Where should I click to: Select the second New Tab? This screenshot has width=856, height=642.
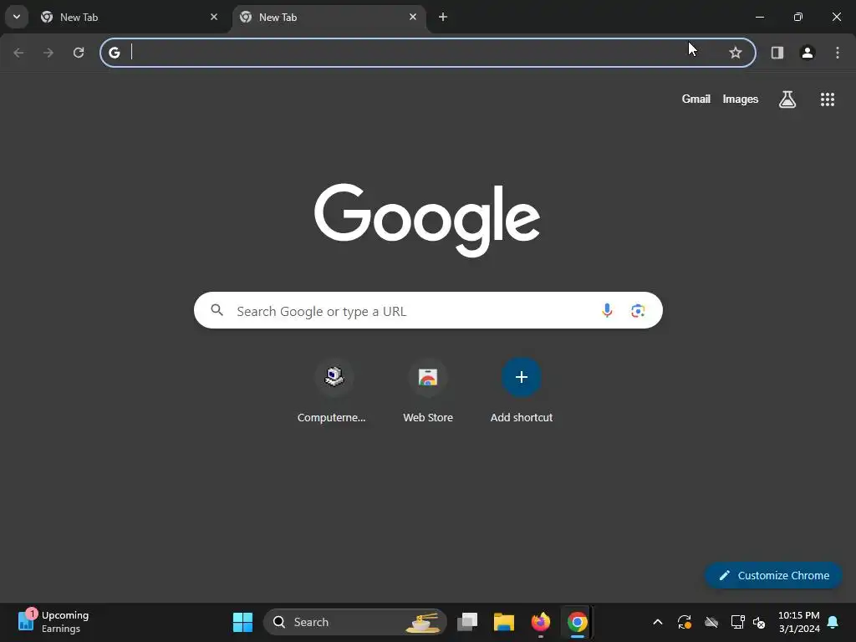coord(328,17)
